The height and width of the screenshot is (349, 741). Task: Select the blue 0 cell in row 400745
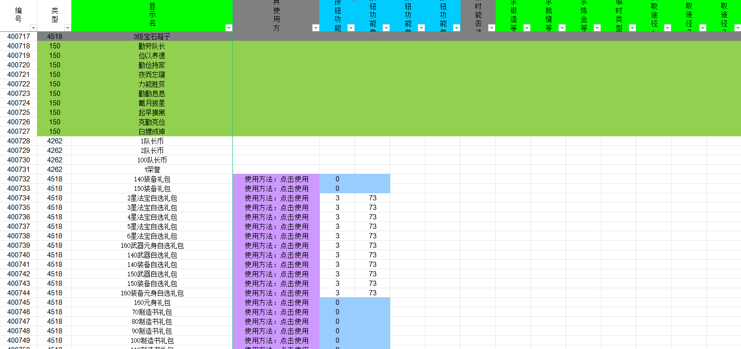tap(337, 302)
